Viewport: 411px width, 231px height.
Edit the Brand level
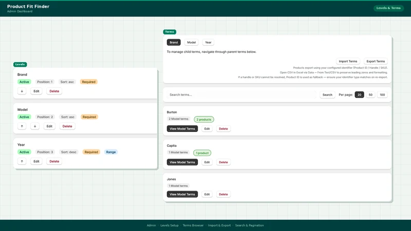[x=36, y=91]
